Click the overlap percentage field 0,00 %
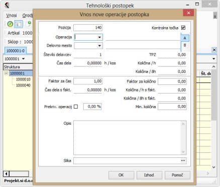Image resolution: width=220 pixels, height=187 pixels. point(92,107)
